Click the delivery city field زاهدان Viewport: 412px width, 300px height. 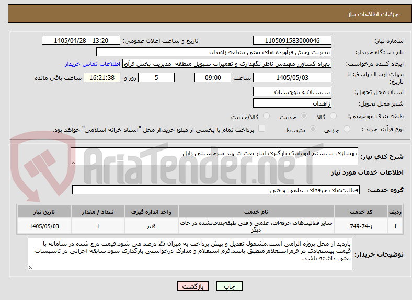292,103
